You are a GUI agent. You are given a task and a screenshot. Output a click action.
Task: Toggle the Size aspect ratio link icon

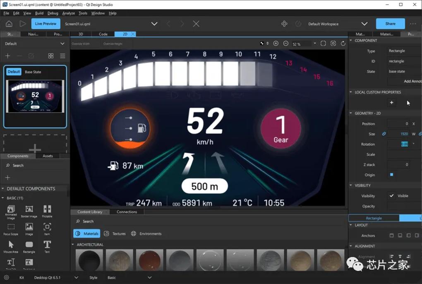[x=384, y=134]
